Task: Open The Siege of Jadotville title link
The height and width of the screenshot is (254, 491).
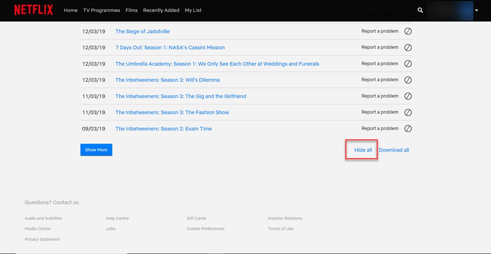Action: 142,31
